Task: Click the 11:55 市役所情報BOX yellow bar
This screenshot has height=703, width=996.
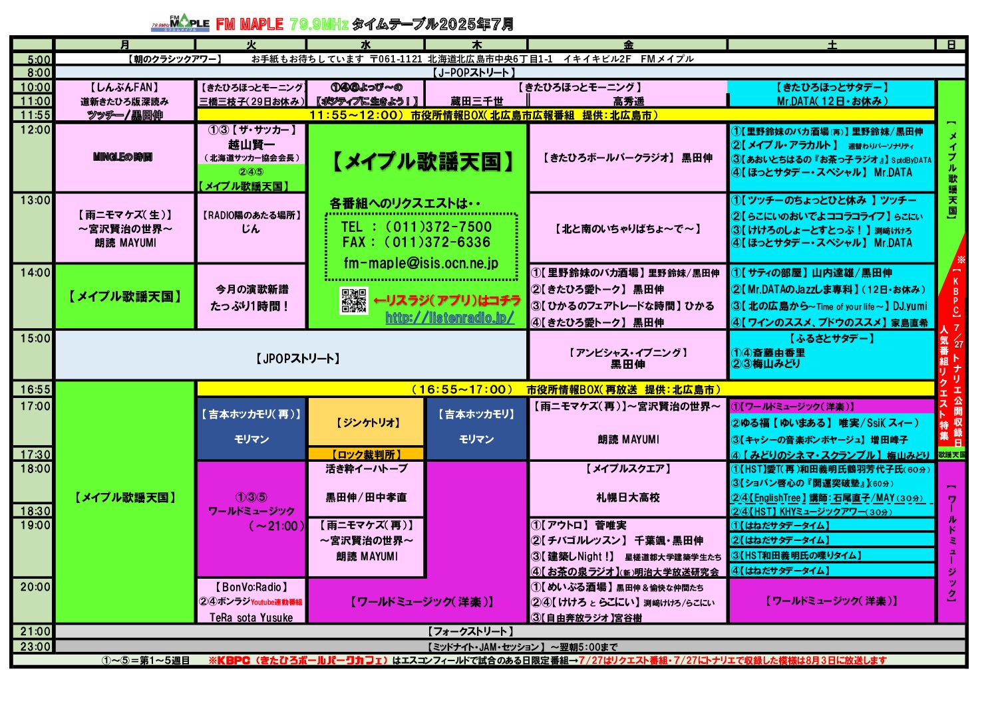Action: (x=566, y=115)
